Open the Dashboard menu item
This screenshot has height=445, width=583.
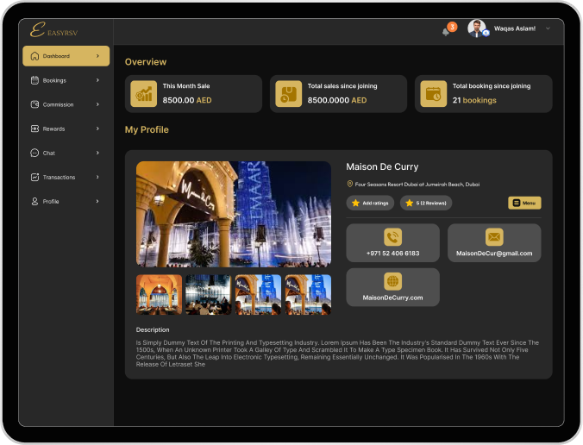tap(66, 56)
